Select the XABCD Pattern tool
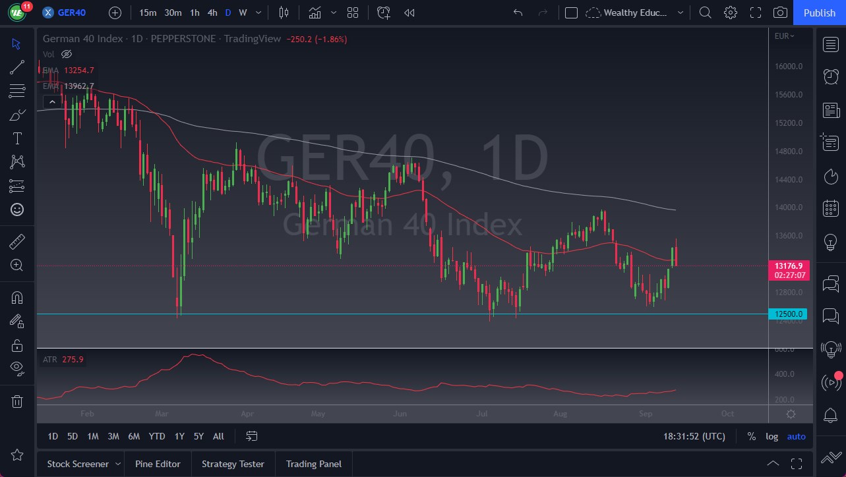 [16, 162]
